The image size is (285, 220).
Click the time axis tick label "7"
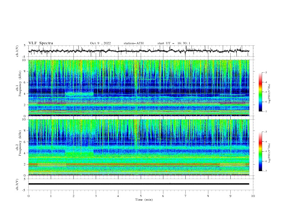pos(186,196)
